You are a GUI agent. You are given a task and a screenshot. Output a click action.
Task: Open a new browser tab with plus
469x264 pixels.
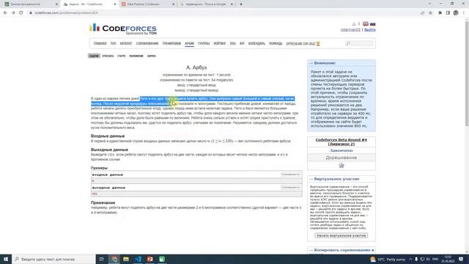[x=241, y=4]
